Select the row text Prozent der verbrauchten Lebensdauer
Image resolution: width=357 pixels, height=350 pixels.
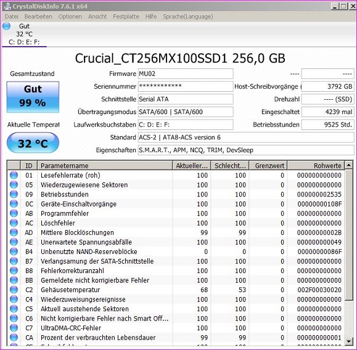(98, 338)
